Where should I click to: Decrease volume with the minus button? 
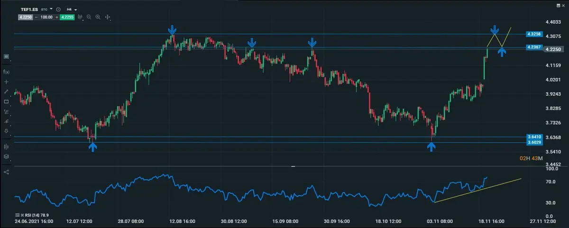[35, 17]
